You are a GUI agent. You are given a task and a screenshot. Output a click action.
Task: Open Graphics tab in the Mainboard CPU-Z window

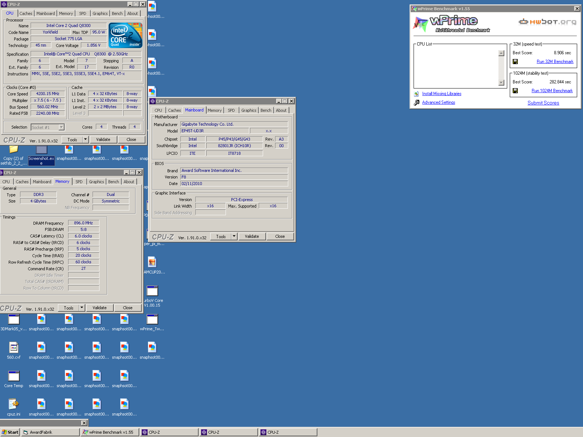click(x=249, y=110)
